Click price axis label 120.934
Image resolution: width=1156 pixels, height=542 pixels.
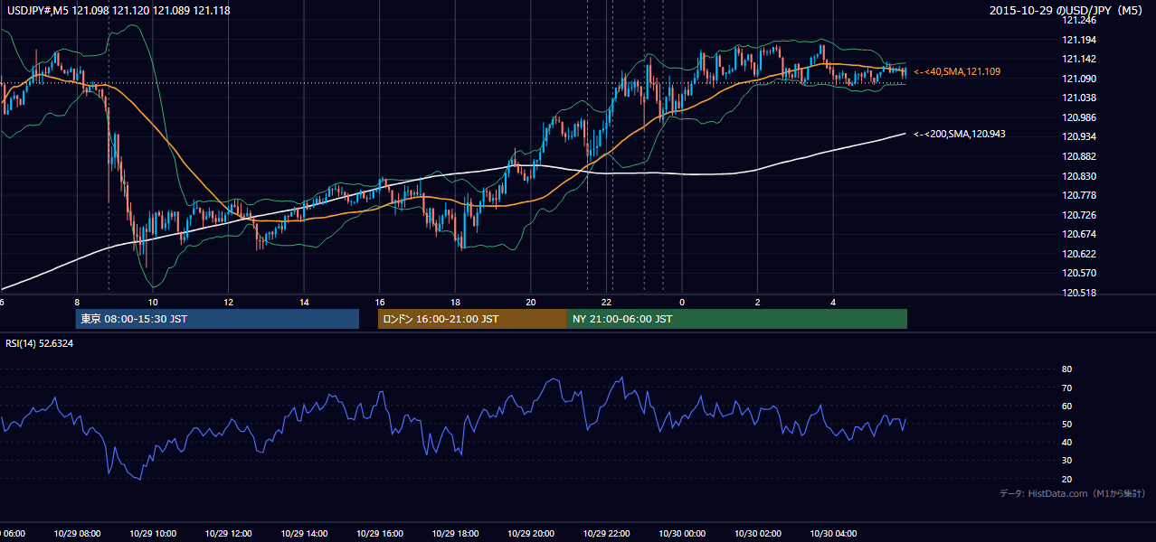(x=1079, y=136)
